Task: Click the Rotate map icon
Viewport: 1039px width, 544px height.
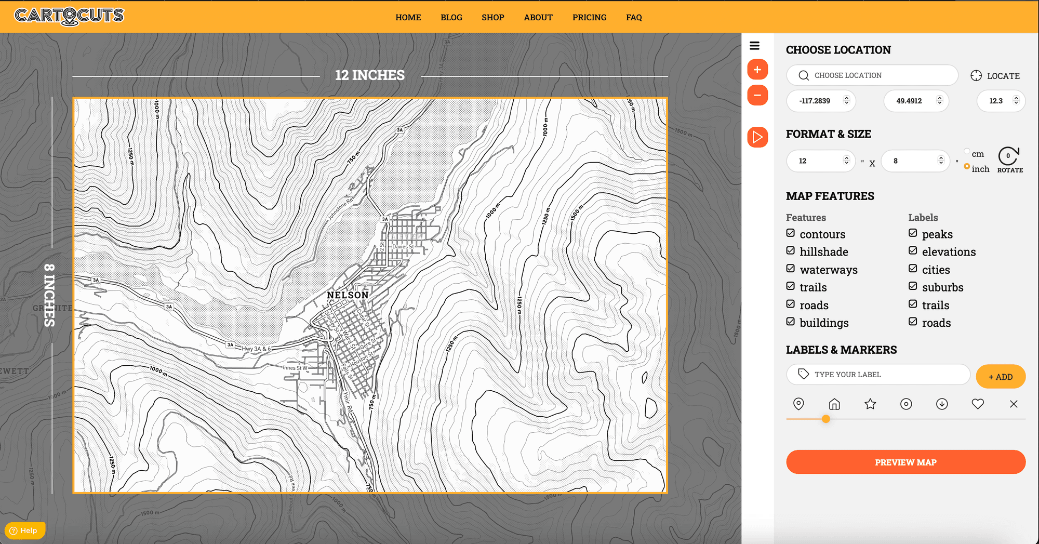Action: (x=1009, y=156)
